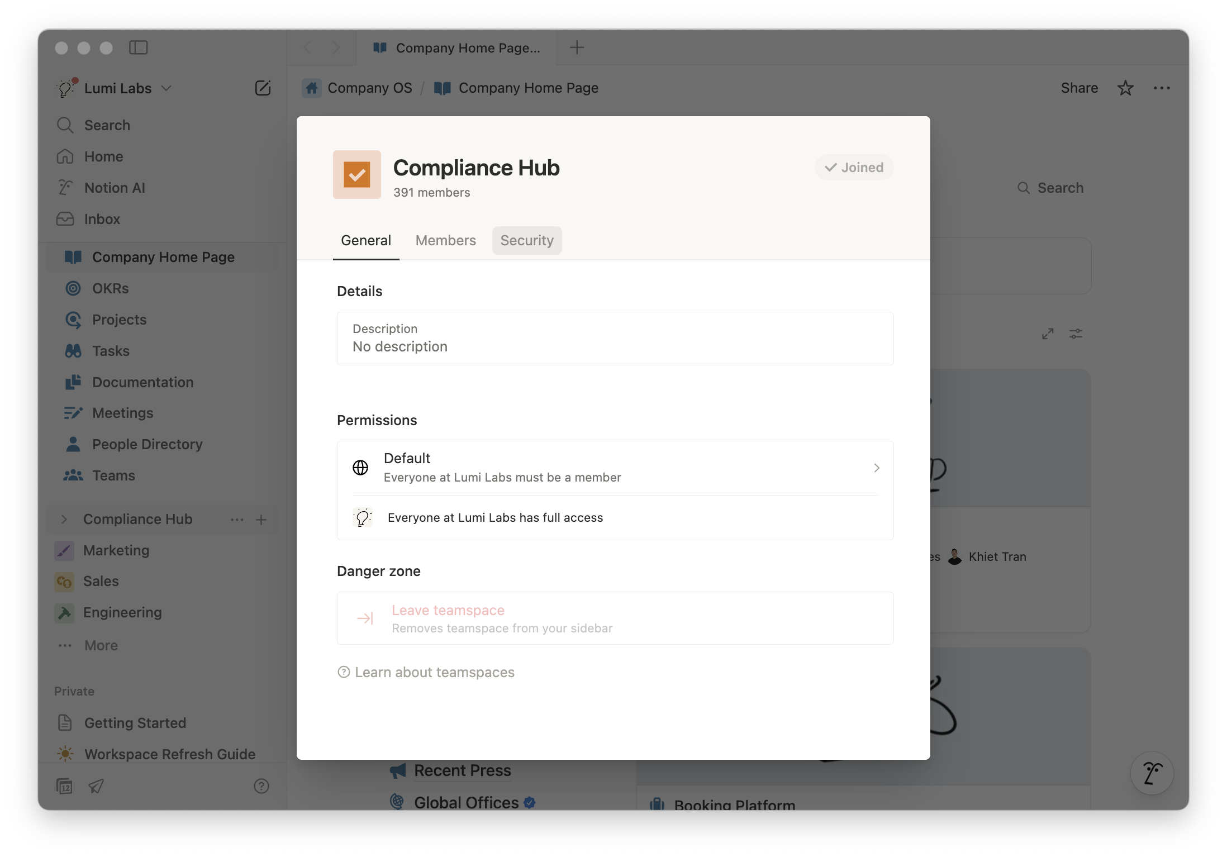Screen dimensions: 1227x857
Task: Open the help question mark icon
Action: pyautogui.click(x=261, y=786)
